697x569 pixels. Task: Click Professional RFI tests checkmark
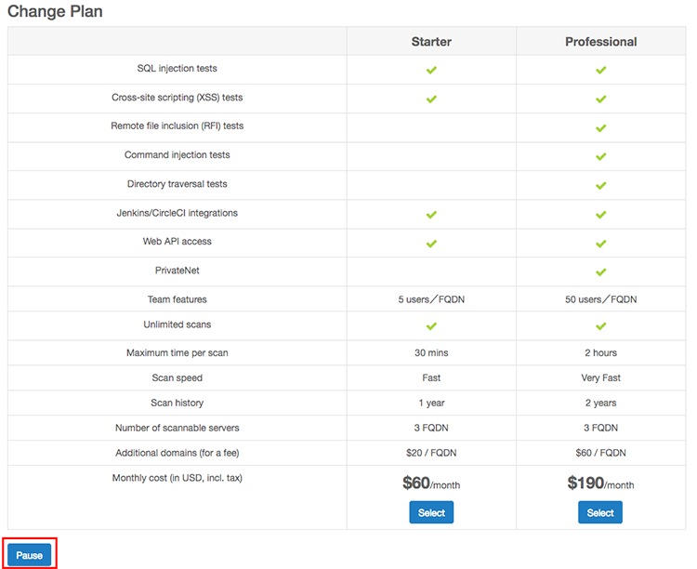coord(600,128)
